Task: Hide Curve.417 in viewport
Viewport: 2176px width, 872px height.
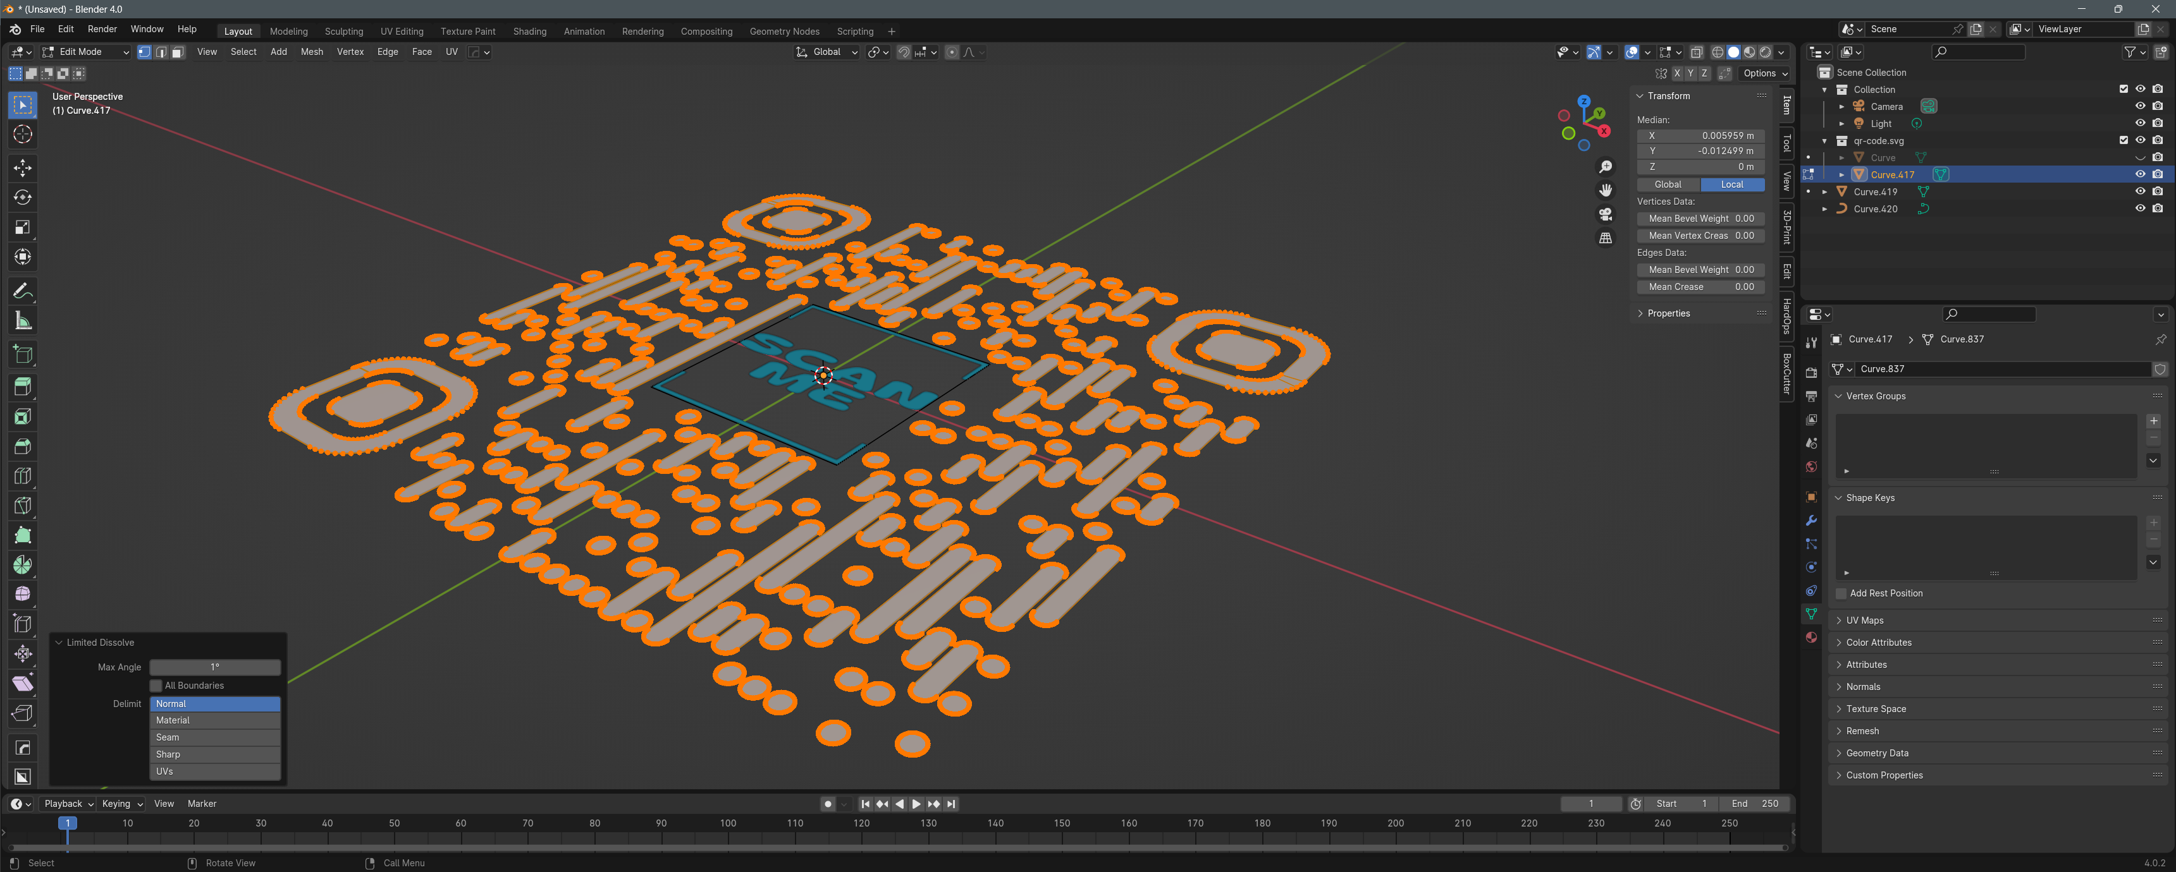Action: [x=2140, y=175]
